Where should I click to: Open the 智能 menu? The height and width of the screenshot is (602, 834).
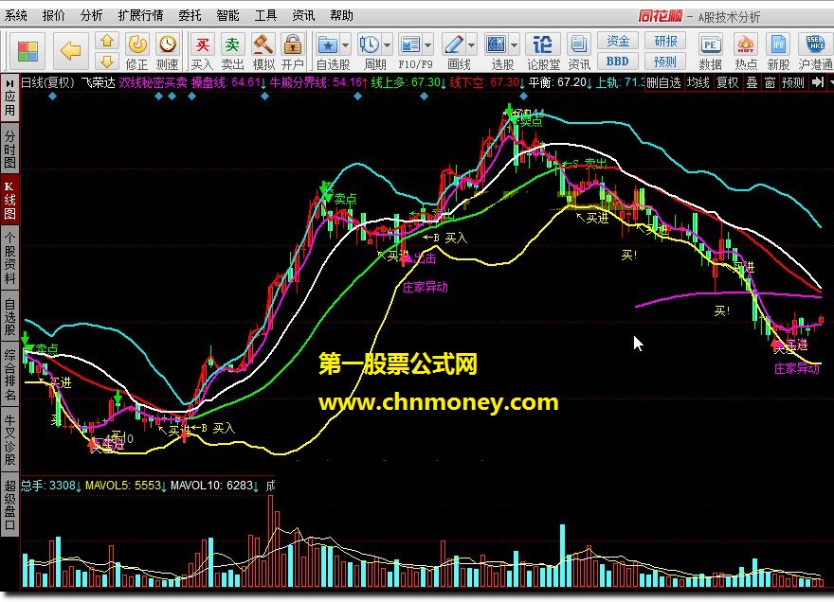(227, 16)
